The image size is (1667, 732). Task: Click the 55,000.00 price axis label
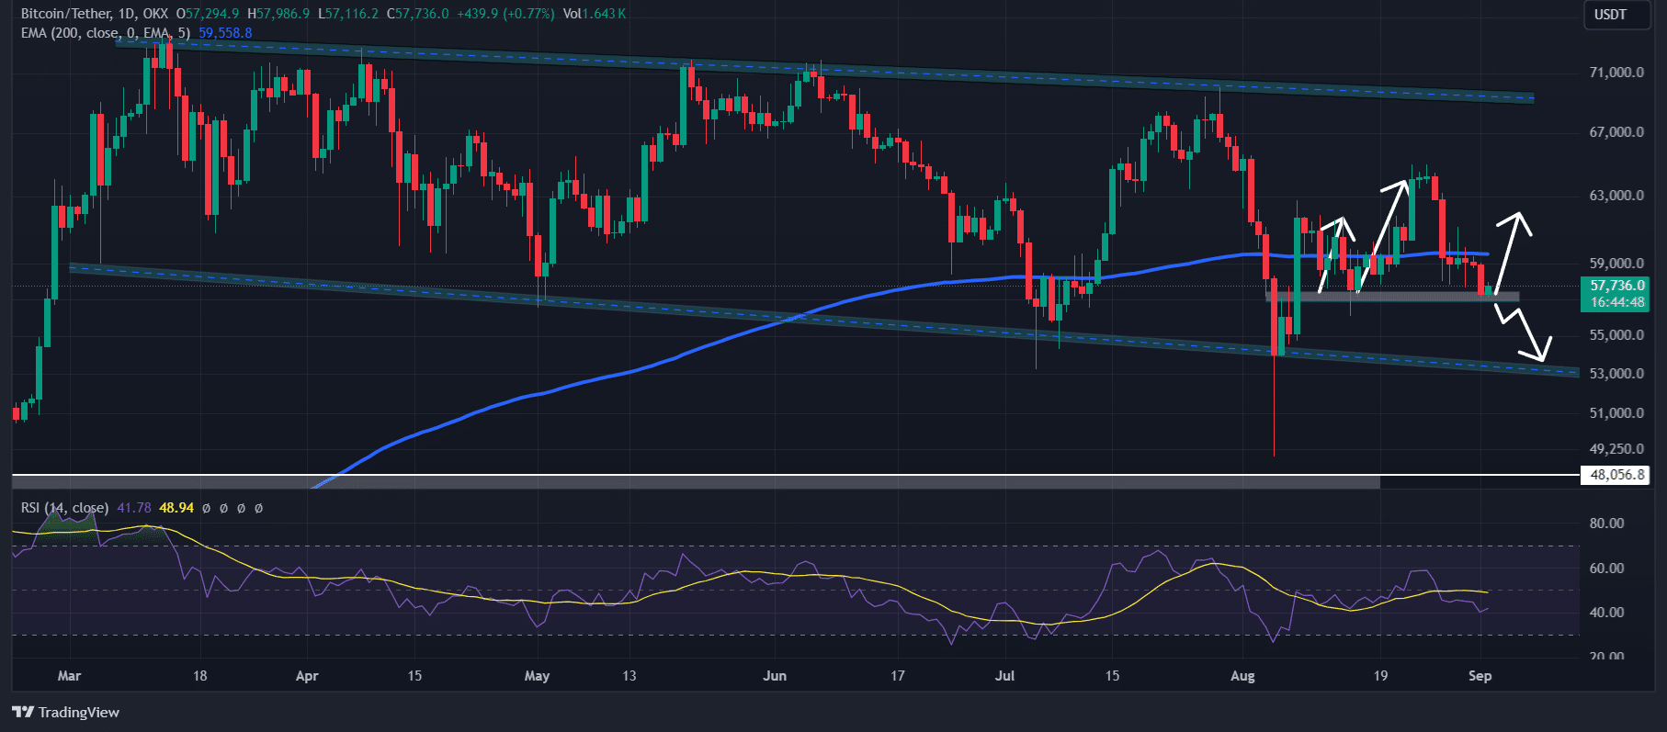point(1616,335)
